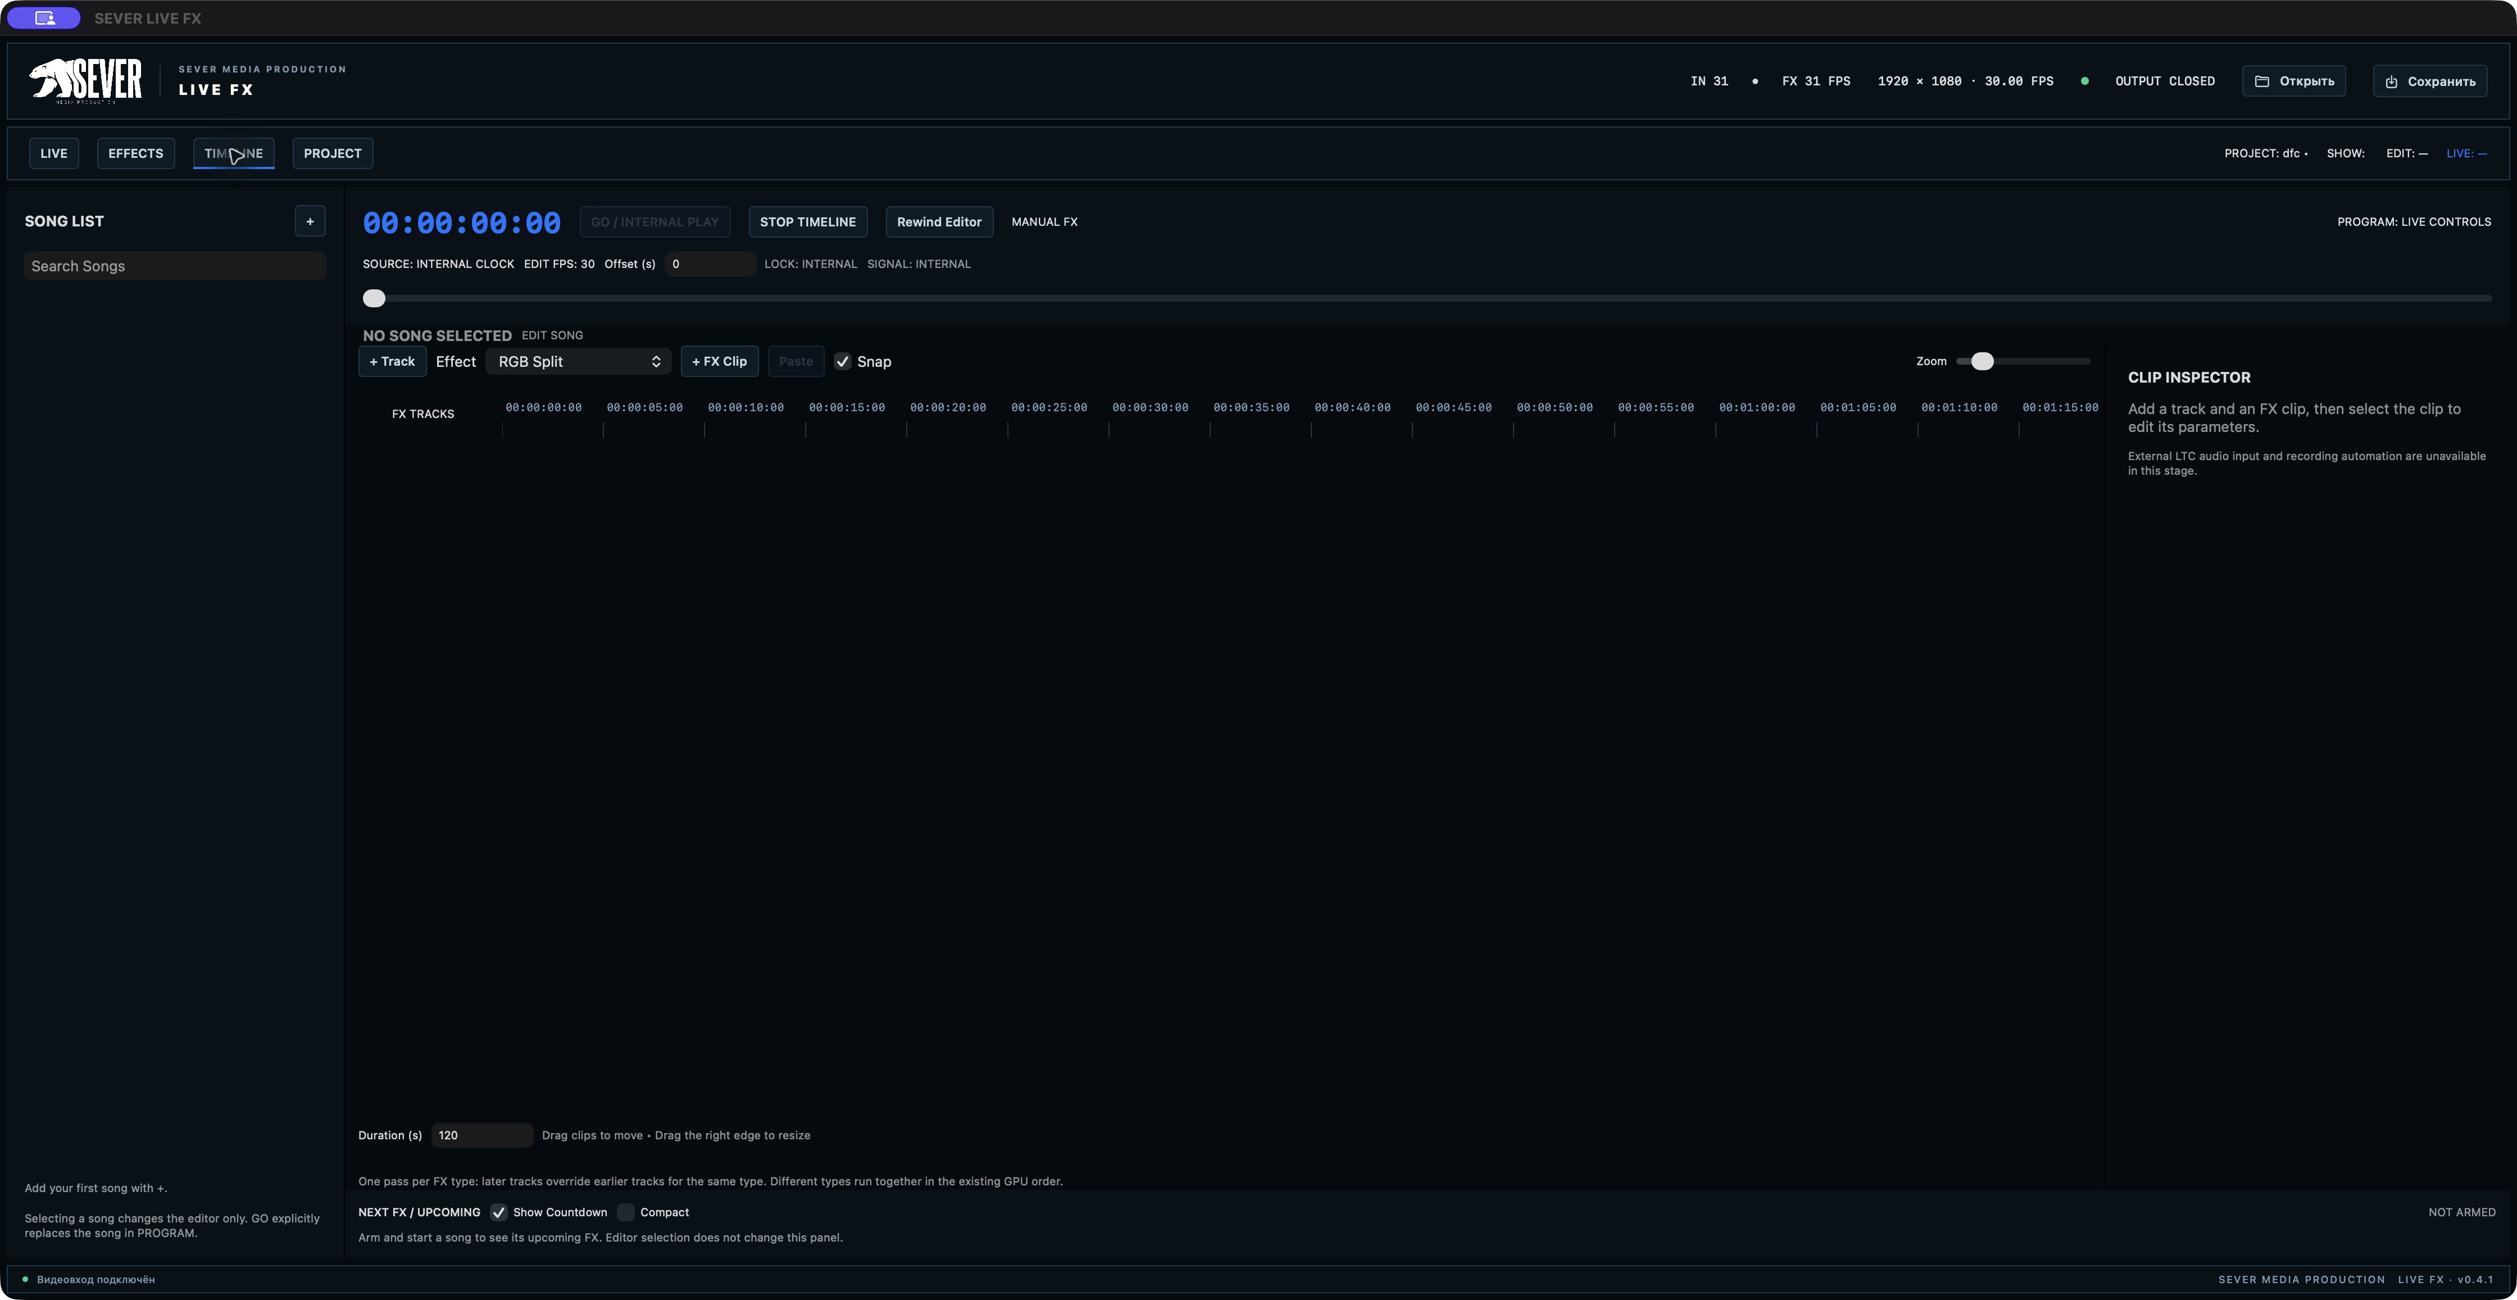Click the Paste button
The image size is (2517, 1300).
pos(796,361)
